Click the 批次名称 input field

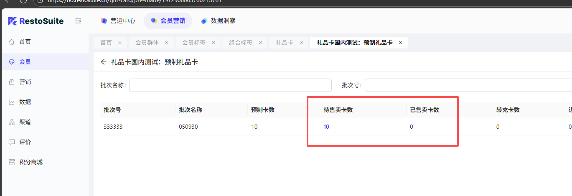point(230,85)
